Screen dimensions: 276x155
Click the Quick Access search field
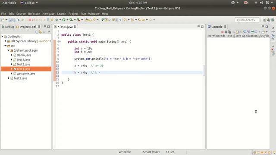point(247,20)
